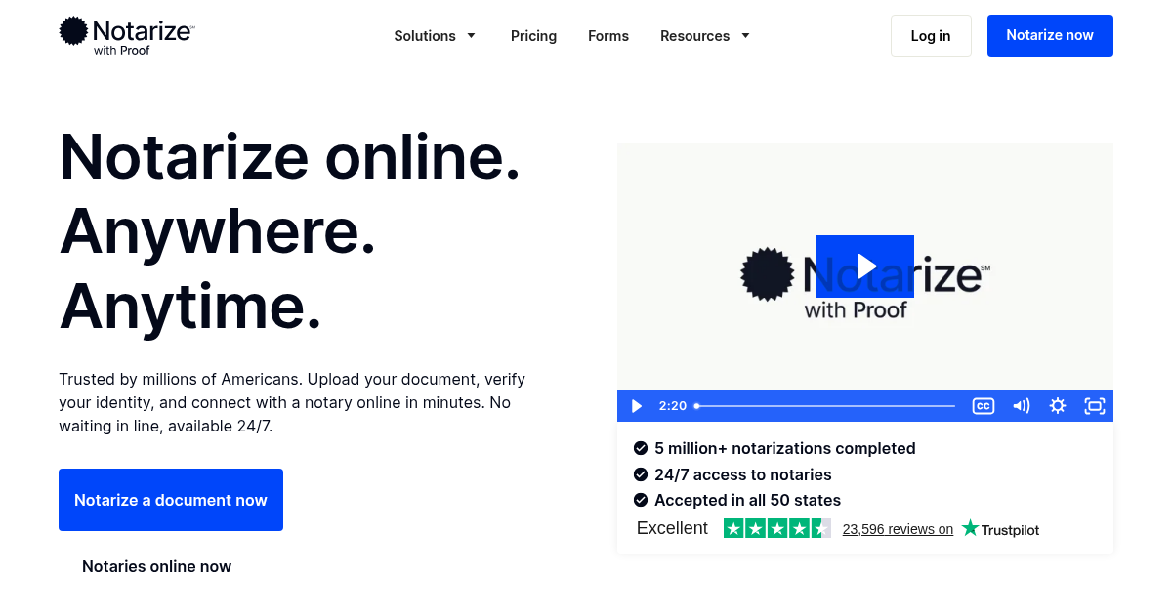The height and width of the screenshot is (615, 1172).
Task: Click the 'Excellent' rating text
Action: (672, 528)
